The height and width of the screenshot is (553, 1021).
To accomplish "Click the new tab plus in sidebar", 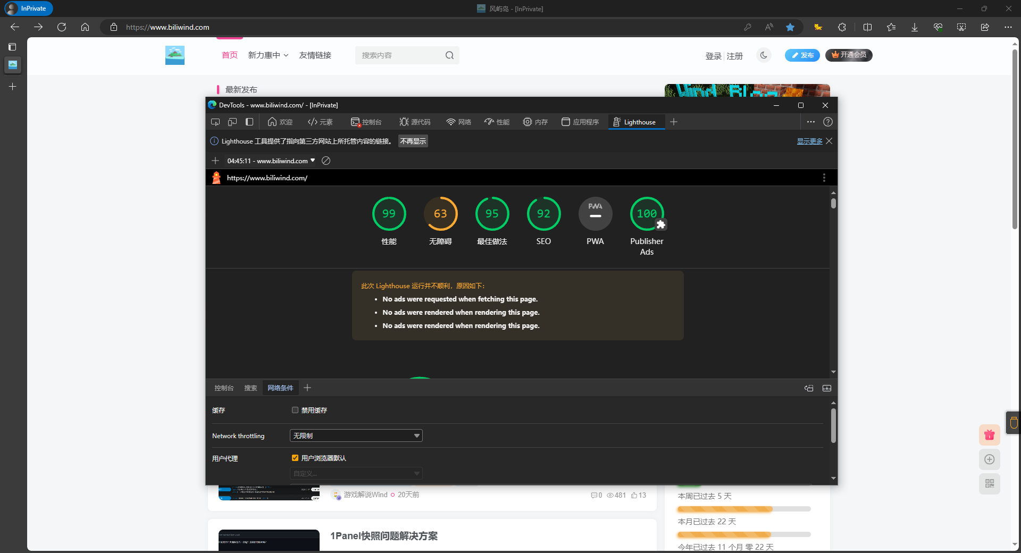I will [x=13, y=86].
